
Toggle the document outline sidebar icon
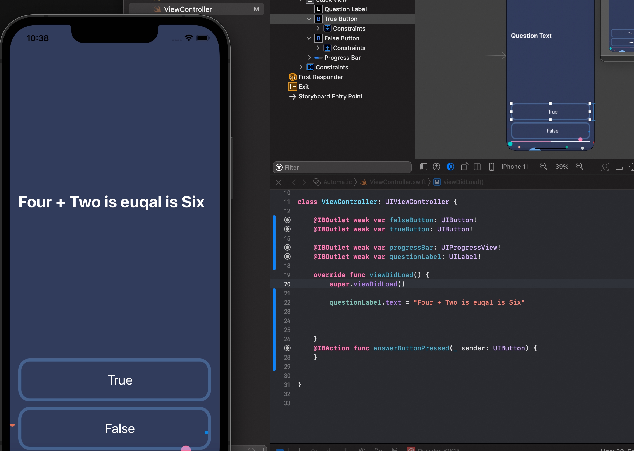click(x=424, y=167)
